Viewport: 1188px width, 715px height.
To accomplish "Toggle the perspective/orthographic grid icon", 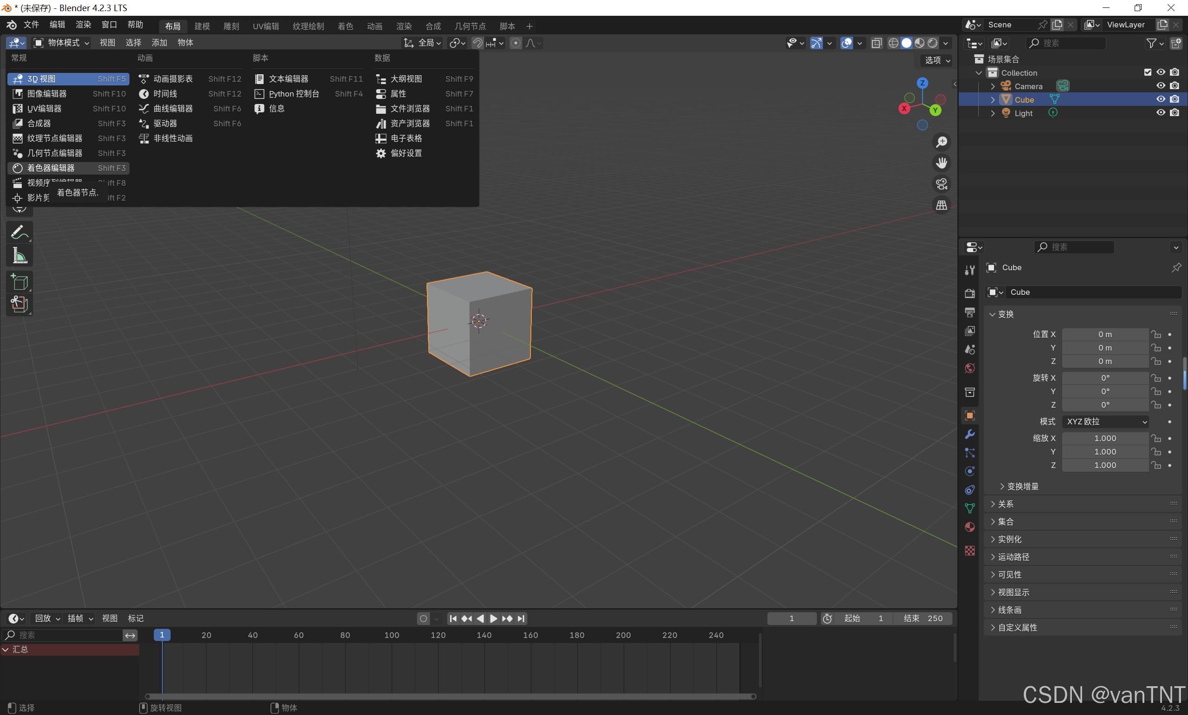I will point(941,205).
